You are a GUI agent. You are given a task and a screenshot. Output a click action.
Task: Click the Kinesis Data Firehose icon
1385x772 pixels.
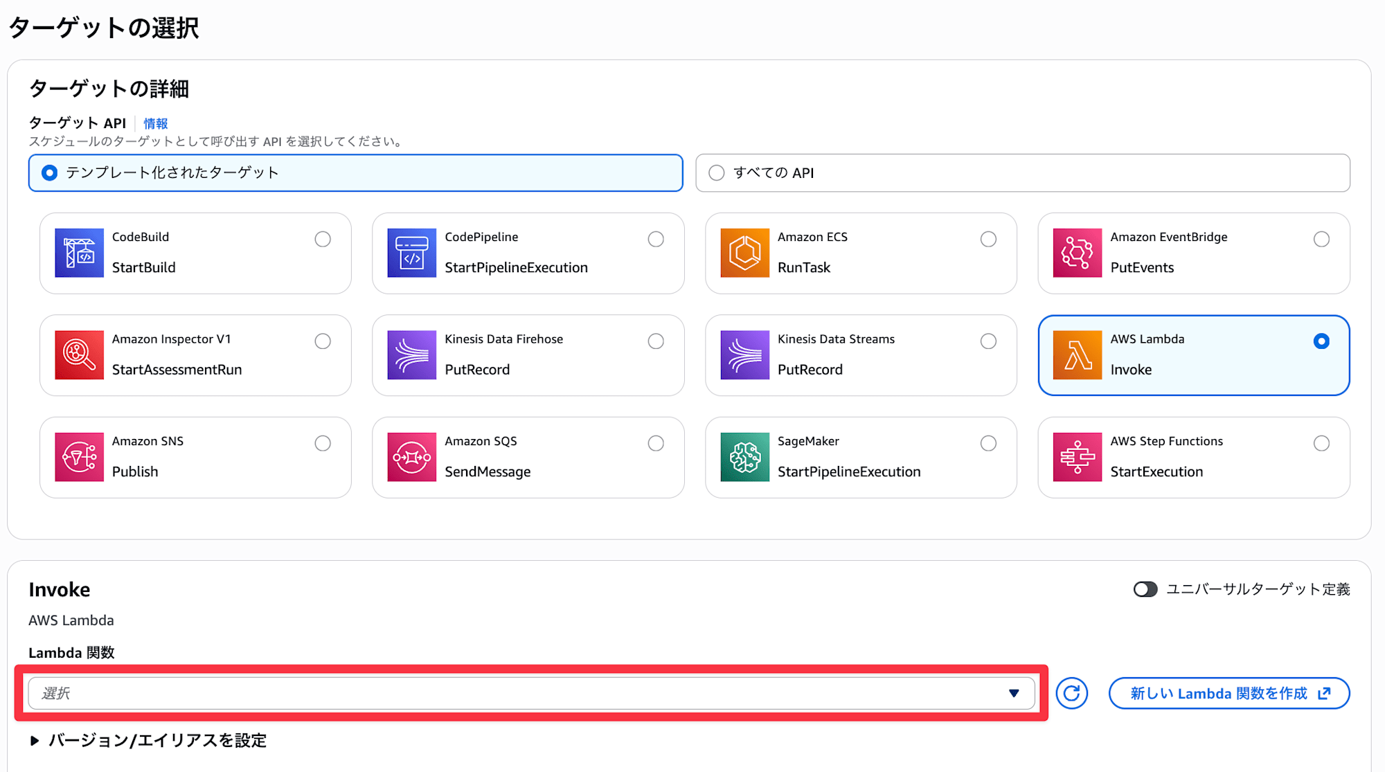pos(412,355)
